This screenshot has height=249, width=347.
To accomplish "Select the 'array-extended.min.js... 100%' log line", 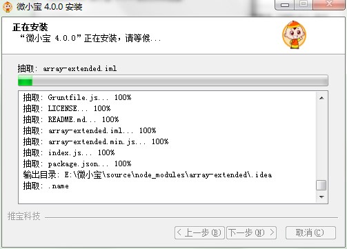I will [x=96, y=141].
